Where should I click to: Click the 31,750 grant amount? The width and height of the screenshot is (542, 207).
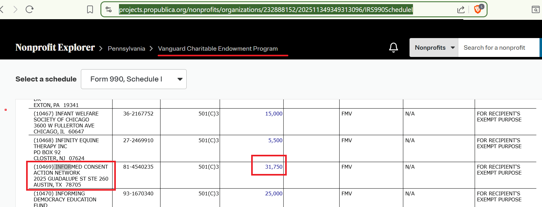(x=274, y=167)
